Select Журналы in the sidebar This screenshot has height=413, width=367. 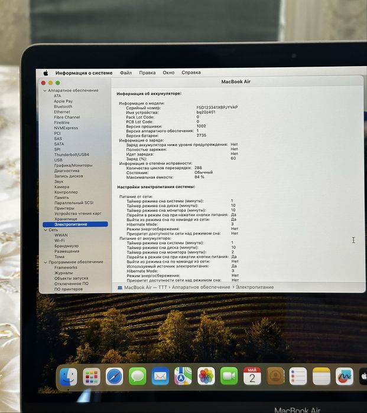(x=64, y=273)
